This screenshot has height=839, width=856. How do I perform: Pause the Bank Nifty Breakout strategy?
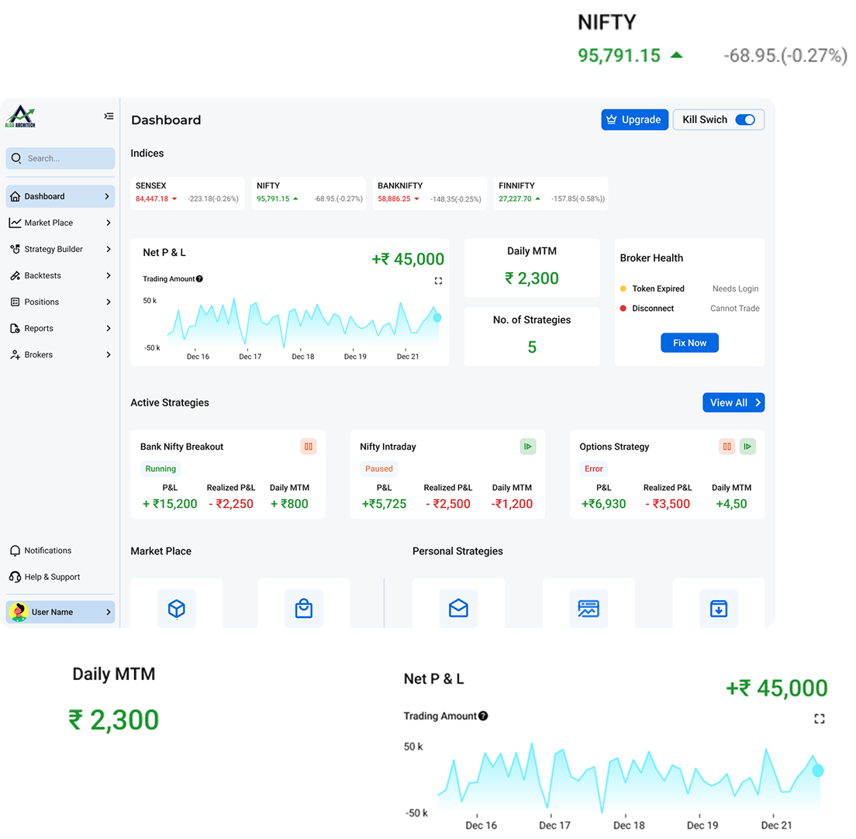coord(309,447)
